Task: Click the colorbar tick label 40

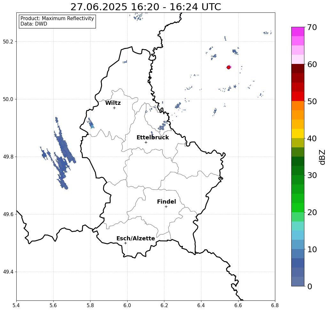Action: click(x=312, y=138)
